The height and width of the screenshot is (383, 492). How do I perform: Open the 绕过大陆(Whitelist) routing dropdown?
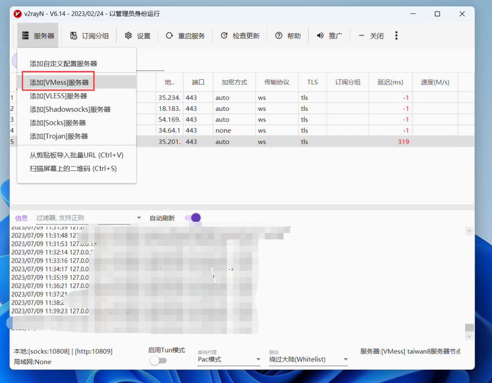308,359
